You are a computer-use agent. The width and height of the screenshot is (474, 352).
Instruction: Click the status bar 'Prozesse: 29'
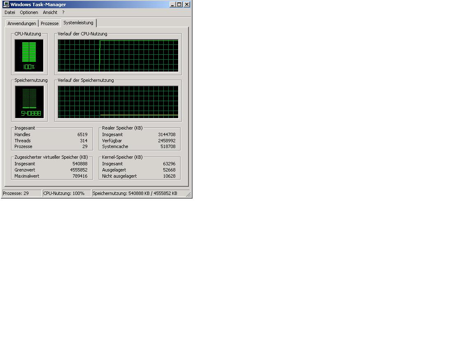coord(22,193)
